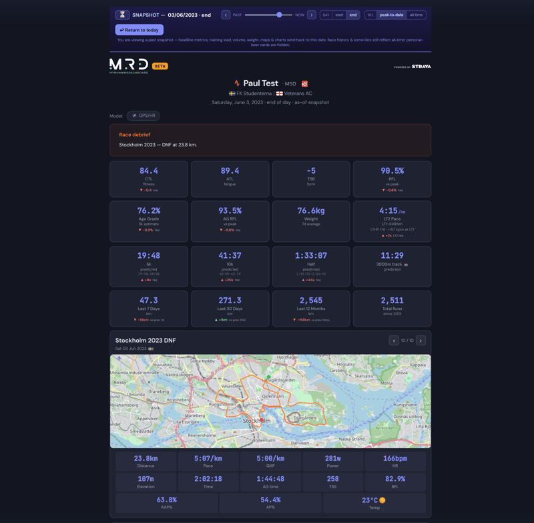The width and height of the screenshot is (534, 523).
Task: Click the 47.3 Last 7 Days card
Action: (x=149, y=309)
